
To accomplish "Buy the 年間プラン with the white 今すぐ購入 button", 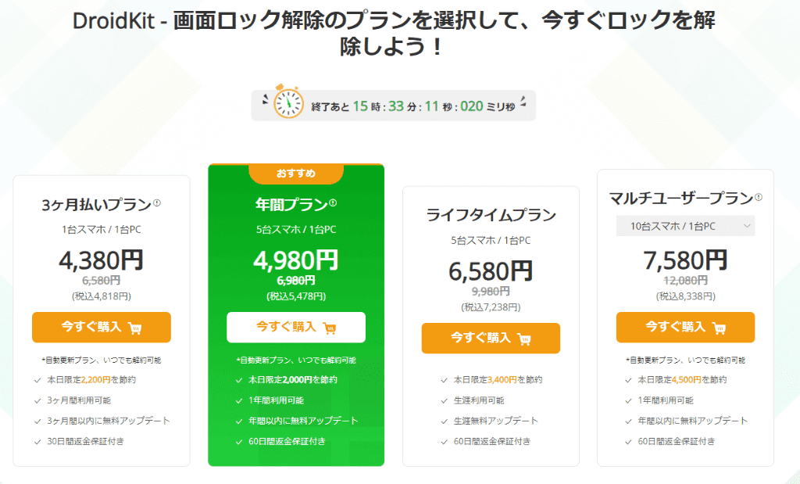I will click(x=296, y=328).
